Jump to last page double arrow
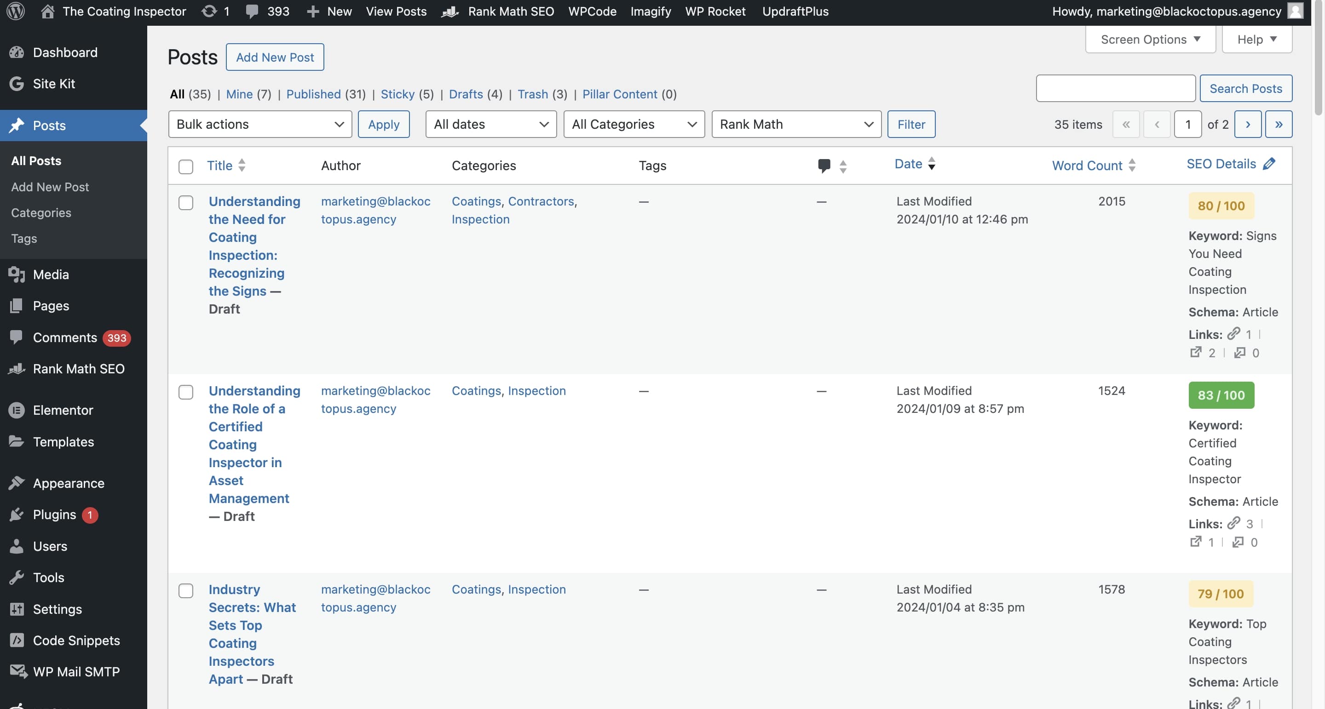This screenshot has height=709, width=1325. coord(1278,125)
